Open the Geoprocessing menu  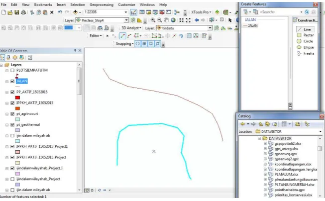102,4
